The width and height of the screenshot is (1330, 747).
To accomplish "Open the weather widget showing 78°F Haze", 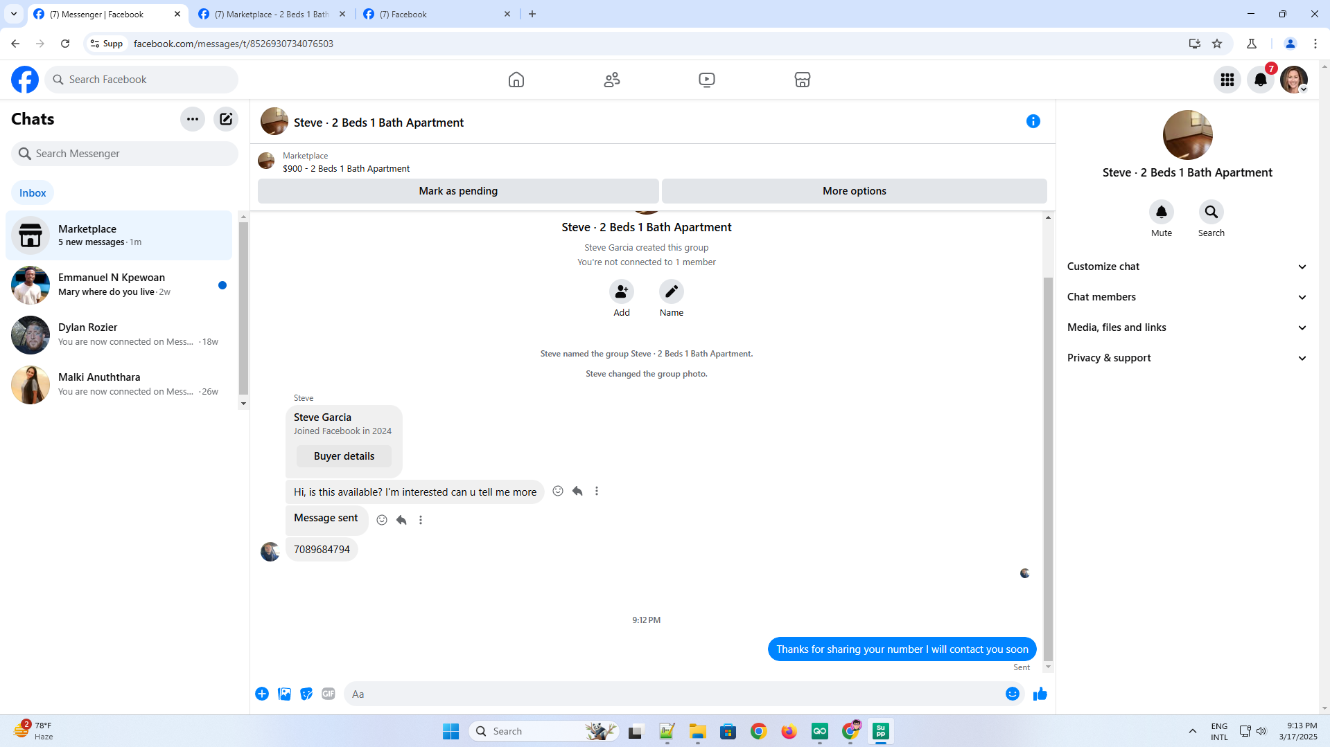I will 33,731.
